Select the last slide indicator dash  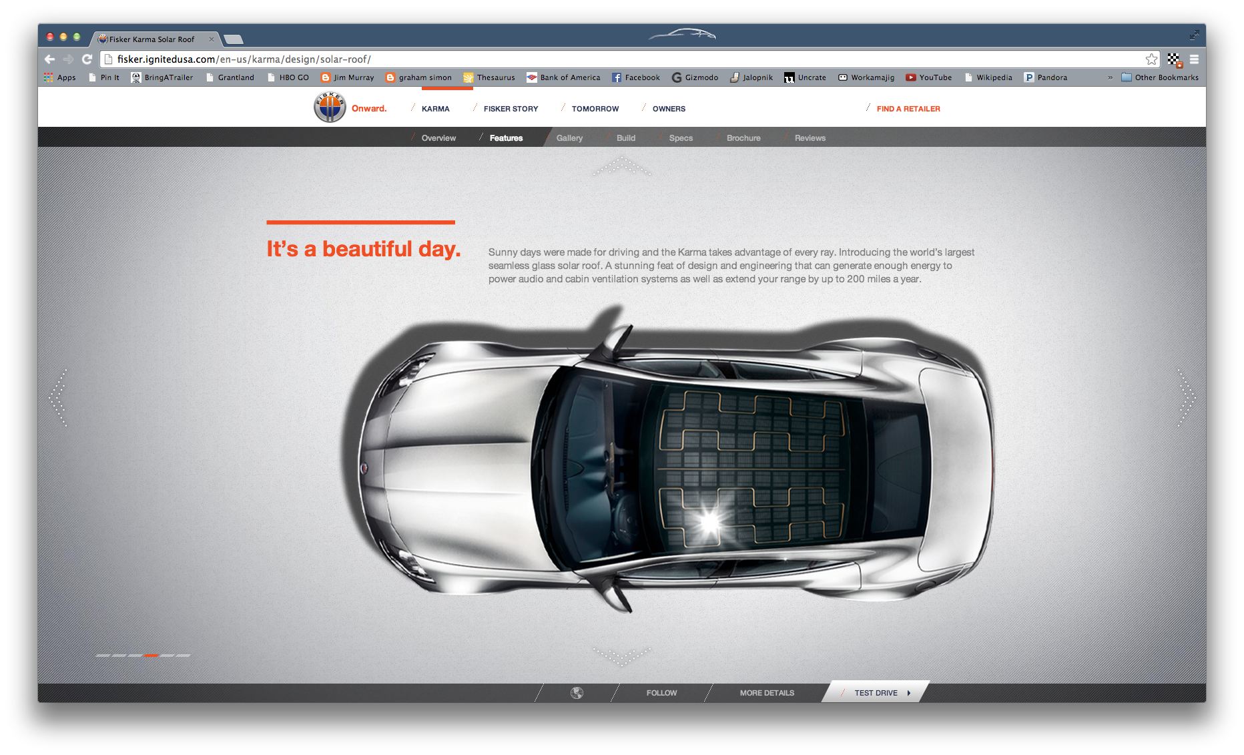[x=184, y=656]
